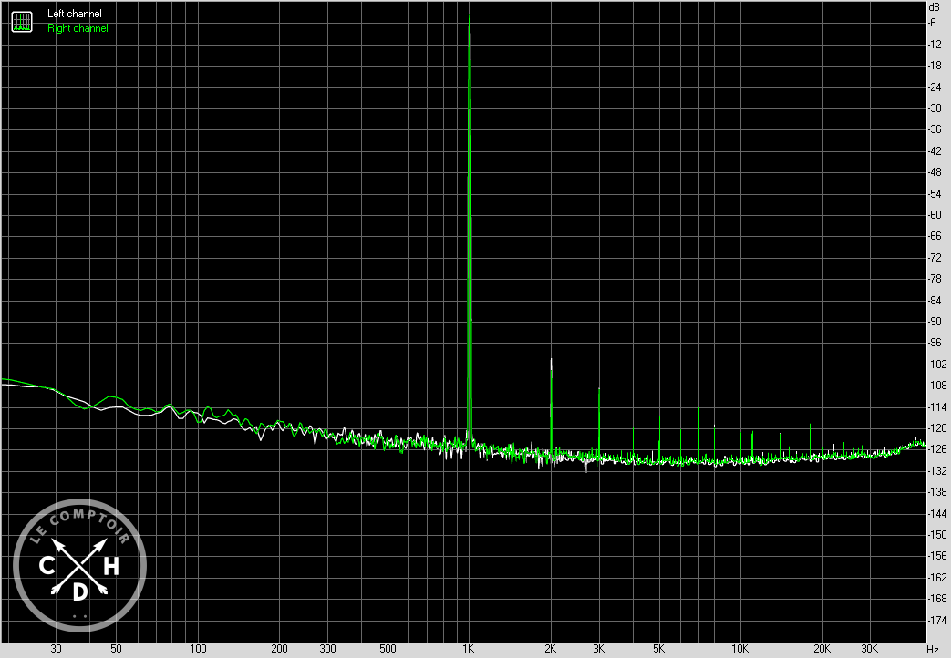
Task: Click the -6 dB axis label
Action: click(934, 23)
